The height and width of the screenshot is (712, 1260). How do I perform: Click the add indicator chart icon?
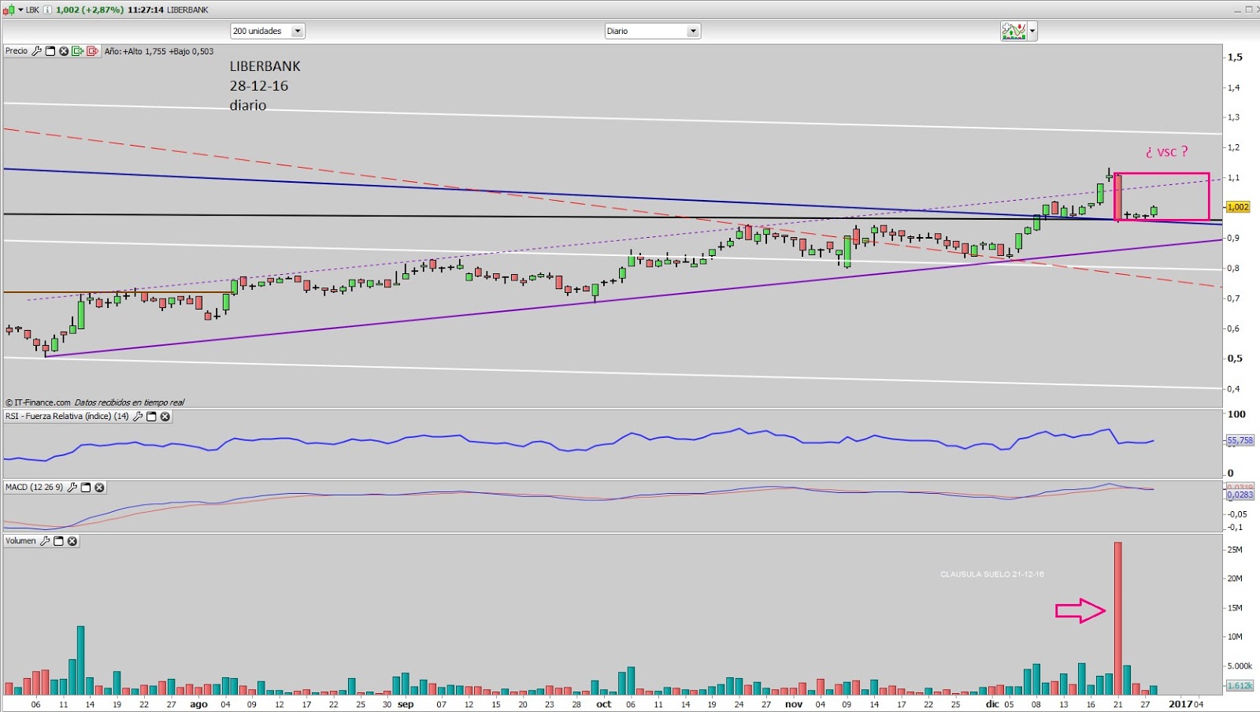[x=1014, y=32]
